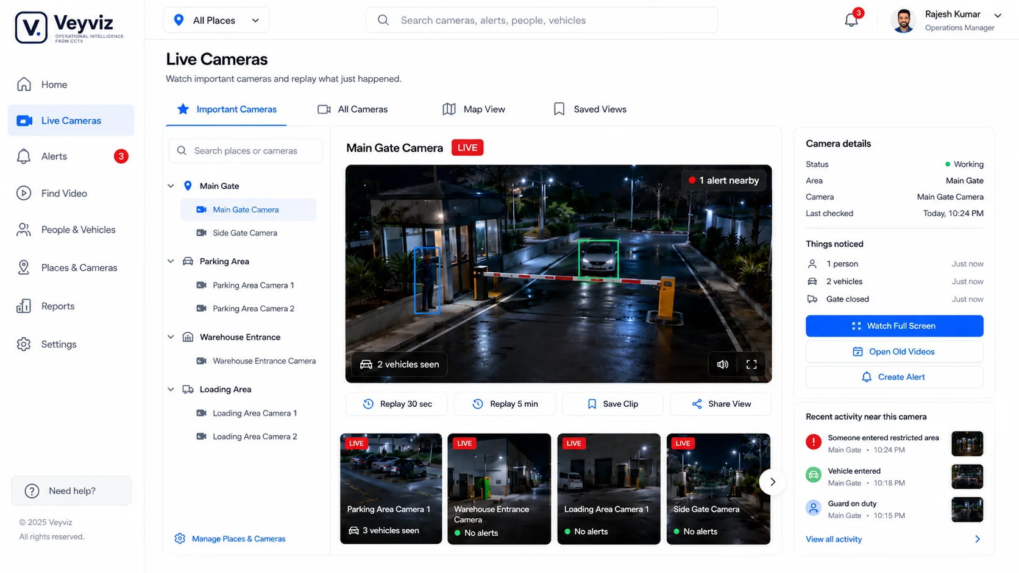This screenshot has width=1019, height=573.
Task: Open the Parking Area Camera 1 thumbnail
Action: pyautogui.click(x=391, y=488)
